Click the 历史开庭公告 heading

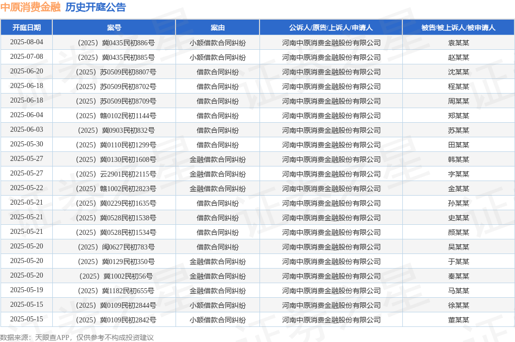[96, 7]
